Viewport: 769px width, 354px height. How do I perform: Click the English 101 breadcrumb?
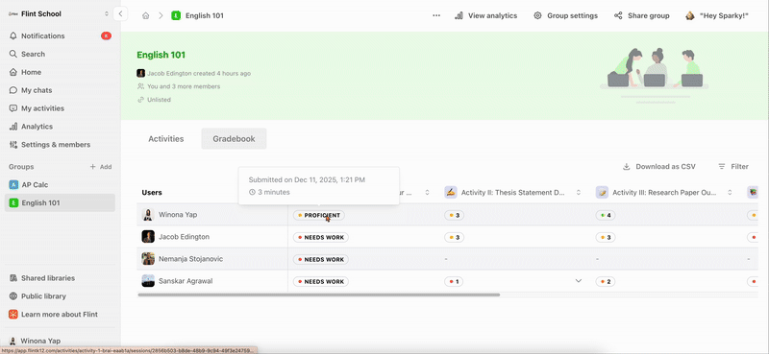click(x=198, y=15)
